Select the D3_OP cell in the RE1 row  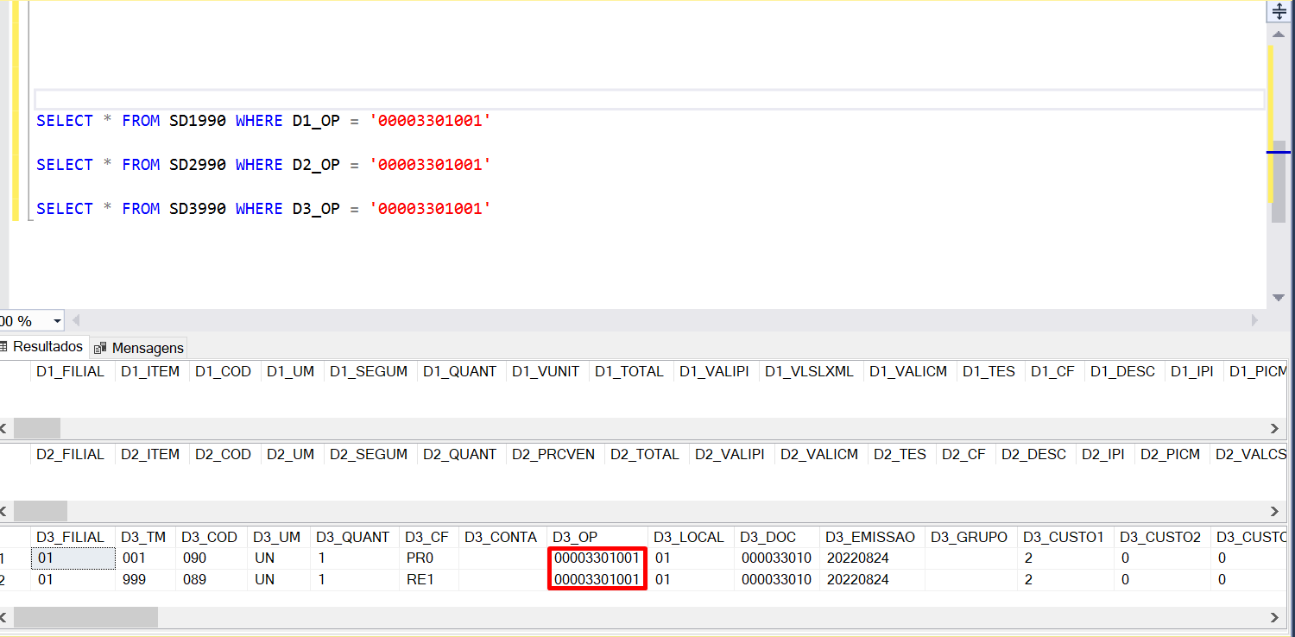click(x=597, y=580)
